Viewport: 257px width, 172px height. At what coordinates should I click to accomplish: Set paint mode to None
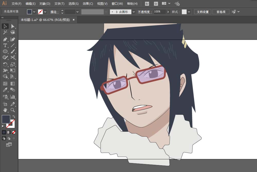tap(14, 132)
